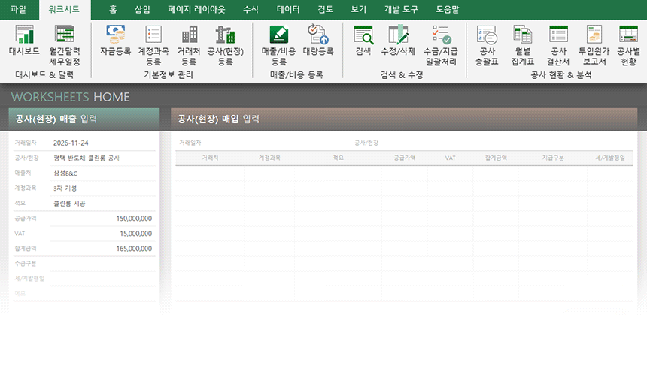The height and width of the screenshot is (383, 647).
Task: Click the WORKSHEETS HOME title
Action: (x=70, y=97)
